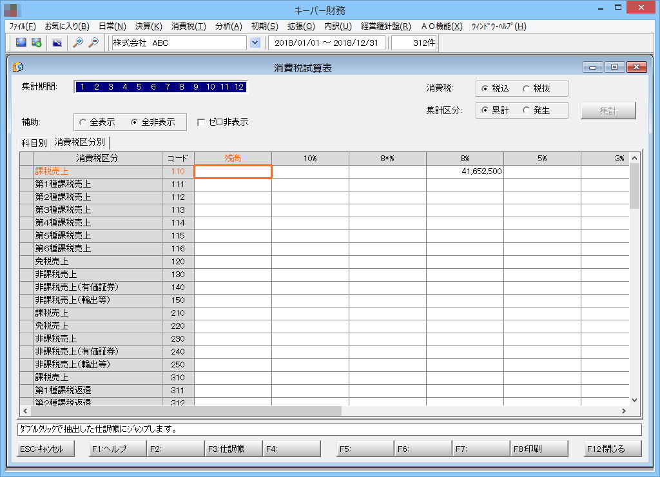The image size is (660, 477).
Task: Click the dark blue picture toolbar icon
Action: pos(57,43)
